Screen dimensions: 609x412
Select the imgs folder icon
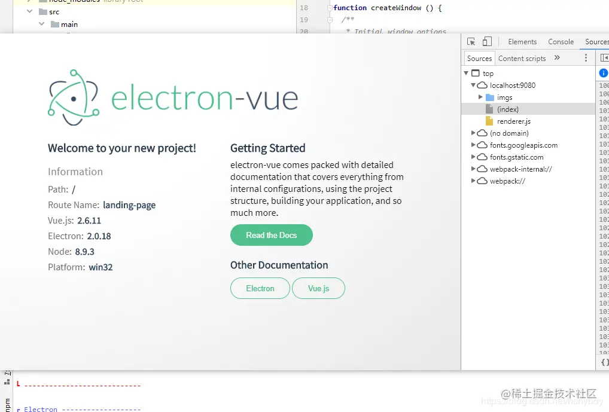pyautogui.click(x=490, y=97)
